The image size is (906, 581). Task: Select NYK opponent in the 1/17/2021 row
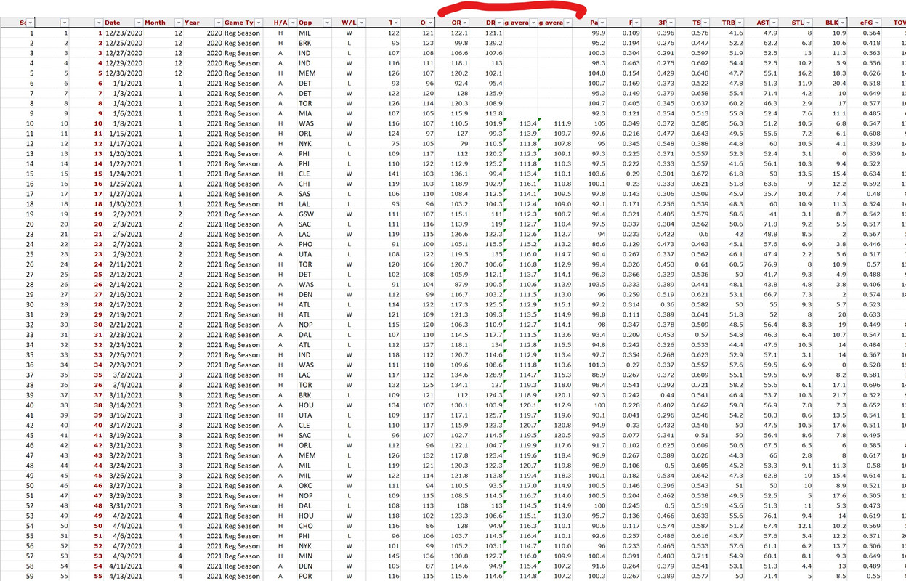click(x=315, y=144)
